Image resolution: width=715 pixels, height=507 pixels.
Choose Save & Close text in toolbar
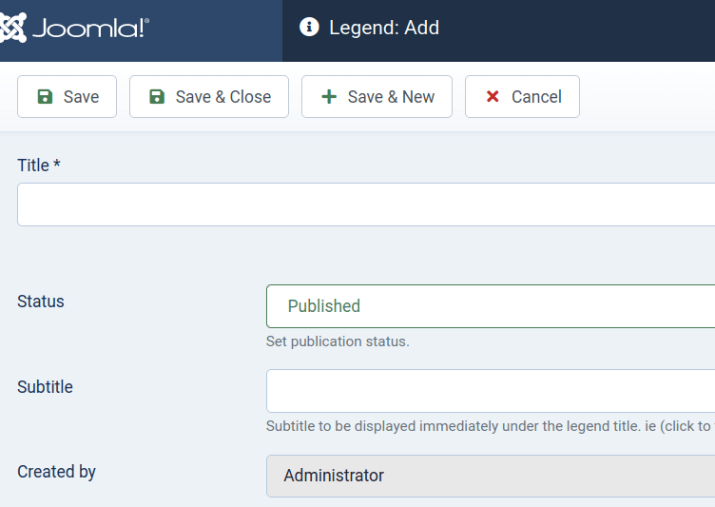223,97
